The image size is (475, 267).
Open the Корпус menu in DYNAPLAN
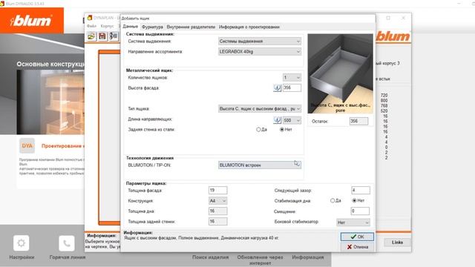tap(107, 26)
